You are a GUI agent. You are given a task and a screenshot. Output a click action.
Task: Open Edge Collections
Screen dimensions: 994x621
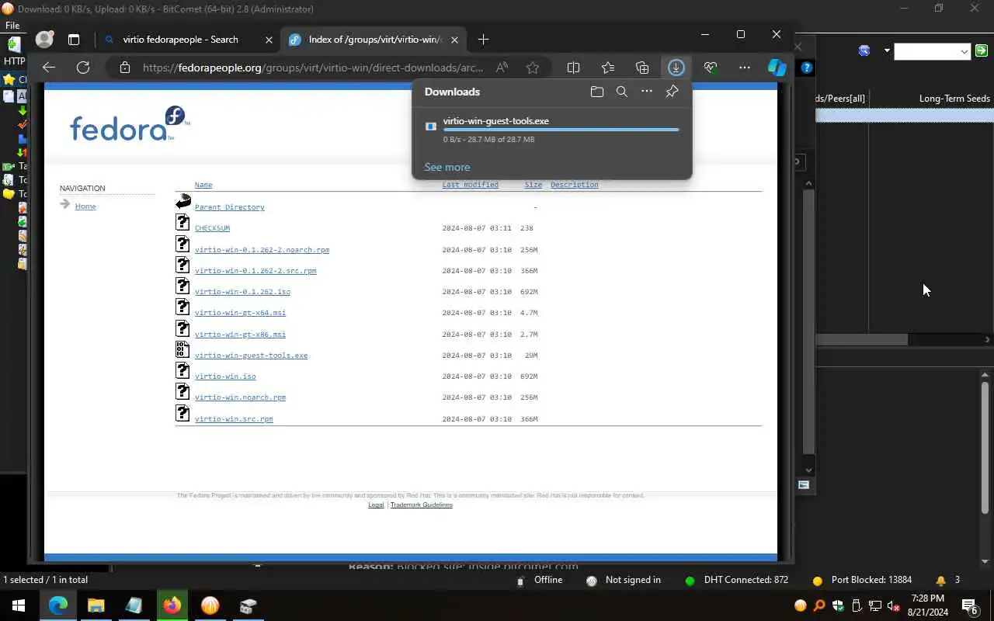tap(642, 68)
